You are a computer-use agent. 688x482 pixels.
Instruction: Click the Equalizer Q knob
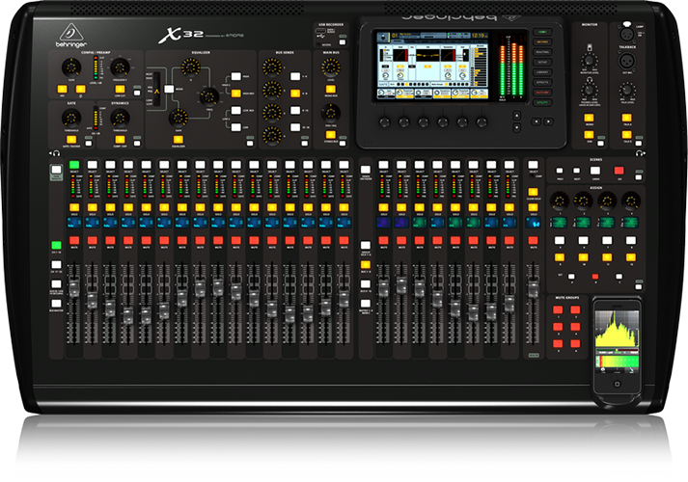click(190, 67)
